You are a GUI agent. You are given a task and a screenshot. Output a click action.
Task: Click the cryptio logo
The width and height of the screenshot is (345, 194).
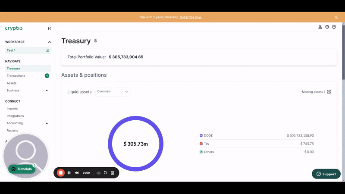pyautogui.click(x=14, y=28)
